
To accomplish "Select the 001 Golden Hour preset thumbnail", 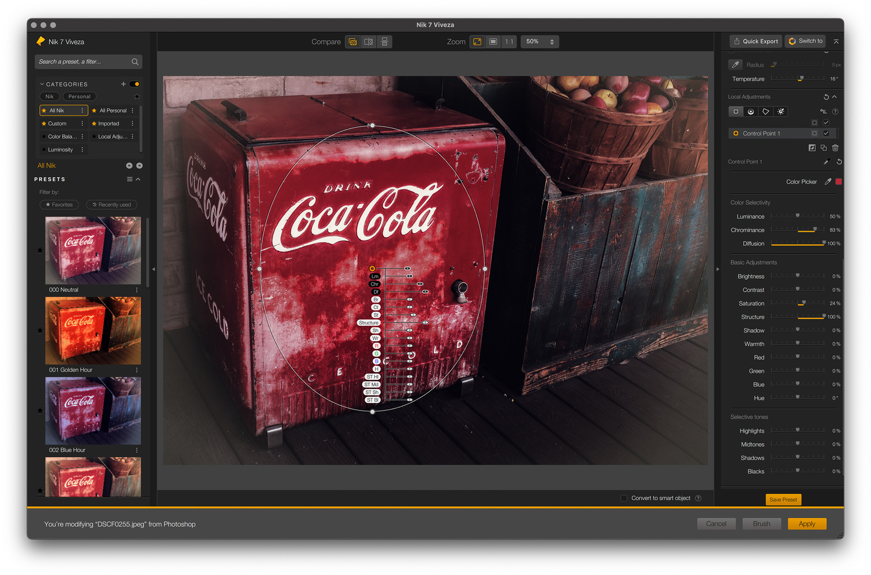I will [93, 330].
